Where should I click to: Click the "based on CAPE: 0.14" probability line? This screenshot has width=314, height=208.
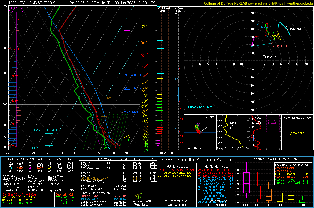tap(292, 168)
